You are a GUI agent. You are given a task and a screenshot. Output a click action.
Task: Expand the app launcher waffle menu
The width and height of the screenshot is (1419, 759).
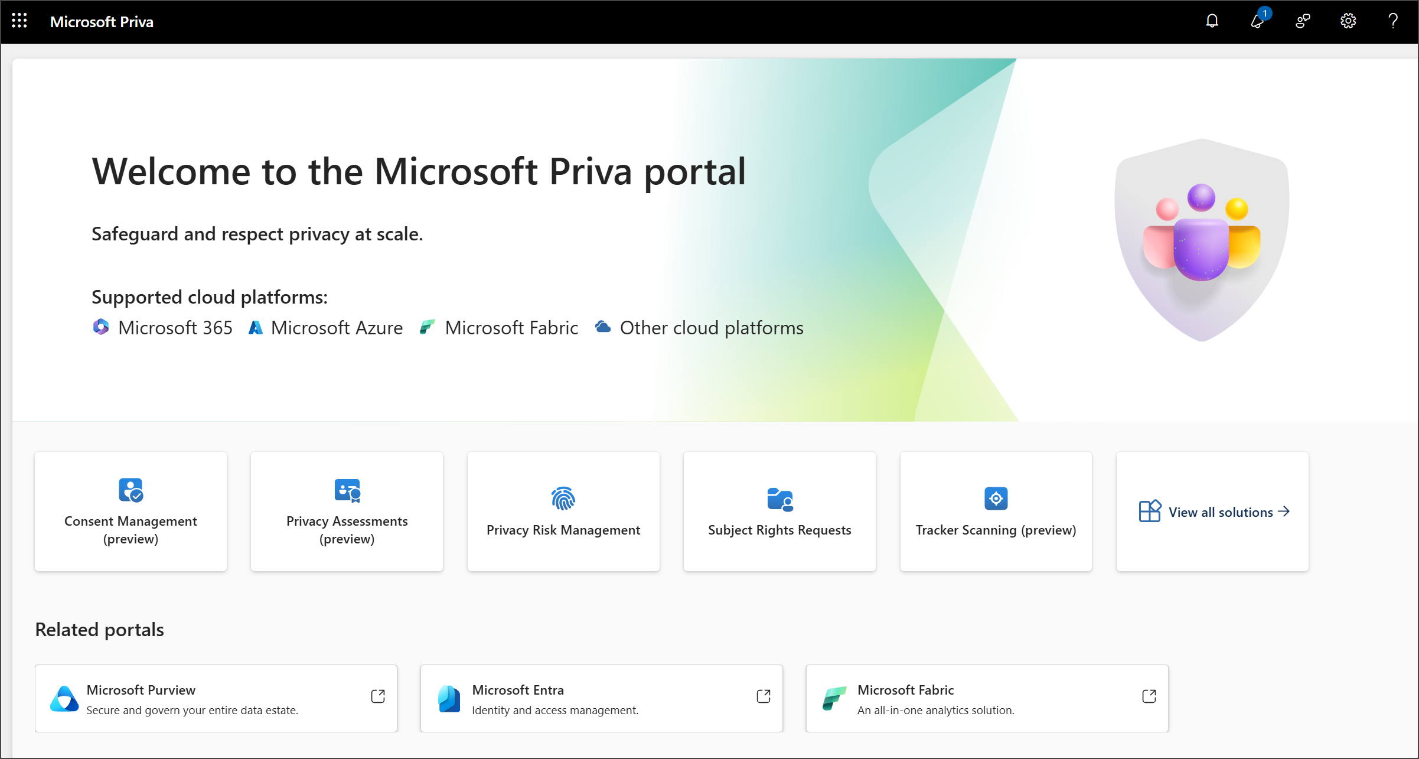pos(19,21)
